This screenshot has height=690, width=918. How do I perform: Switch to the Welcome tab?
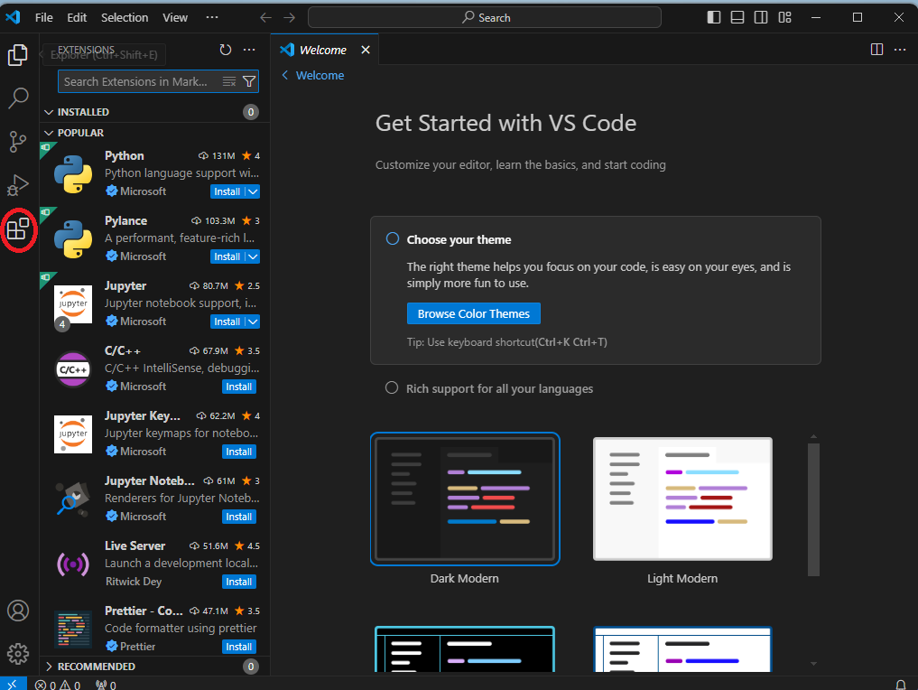coord(324,50)
